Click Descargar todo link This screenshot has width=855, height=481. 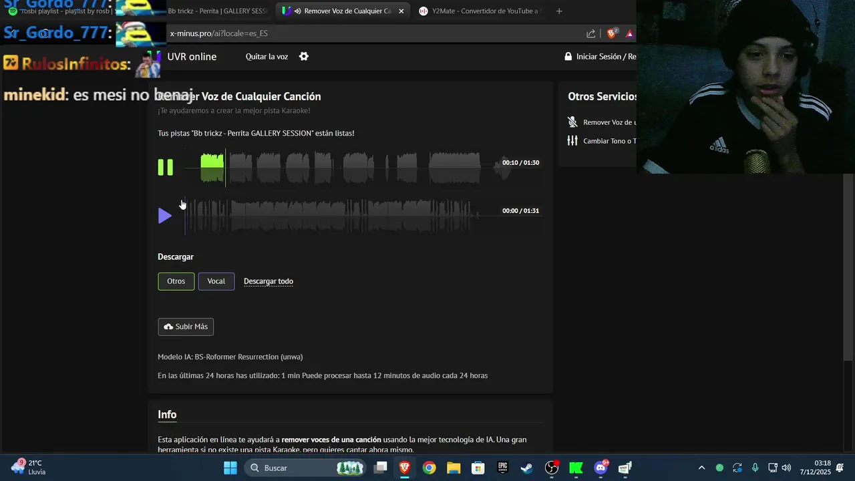point(269,281)
